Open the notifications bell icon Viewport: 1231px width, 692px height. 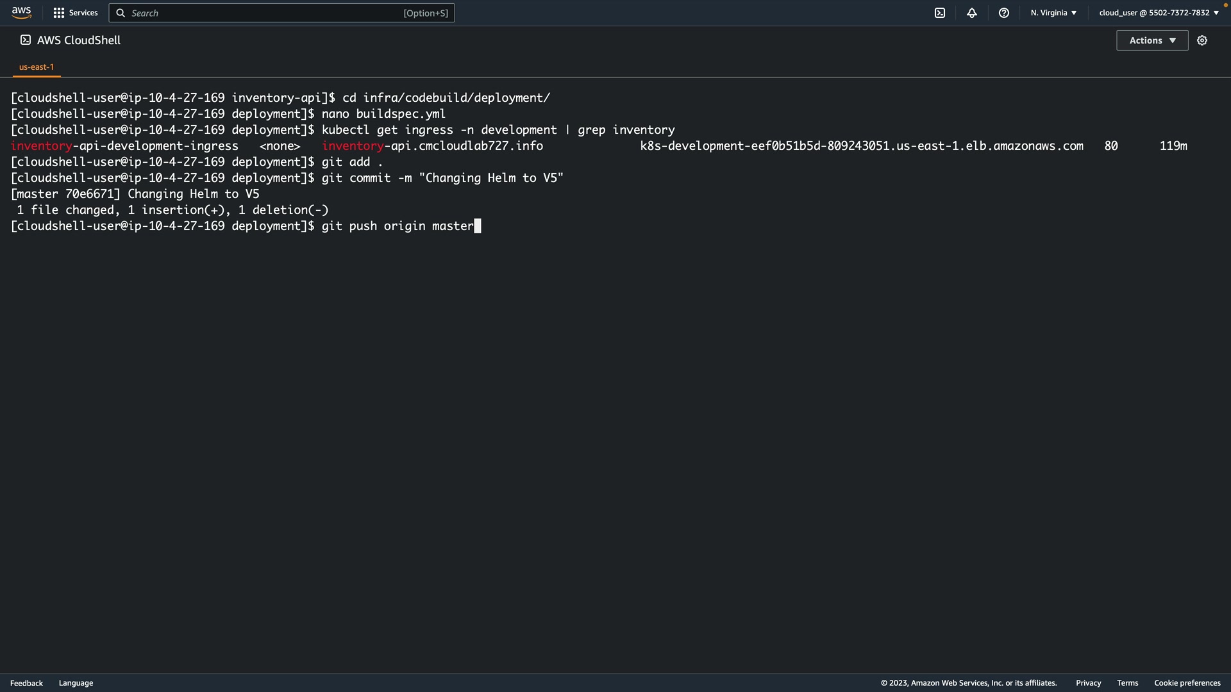[x=972, y=13]
